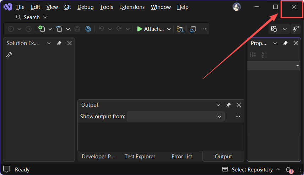Click the wrench icon in Solution Explorer
The image size is (304, 175).
pos(9,55)
